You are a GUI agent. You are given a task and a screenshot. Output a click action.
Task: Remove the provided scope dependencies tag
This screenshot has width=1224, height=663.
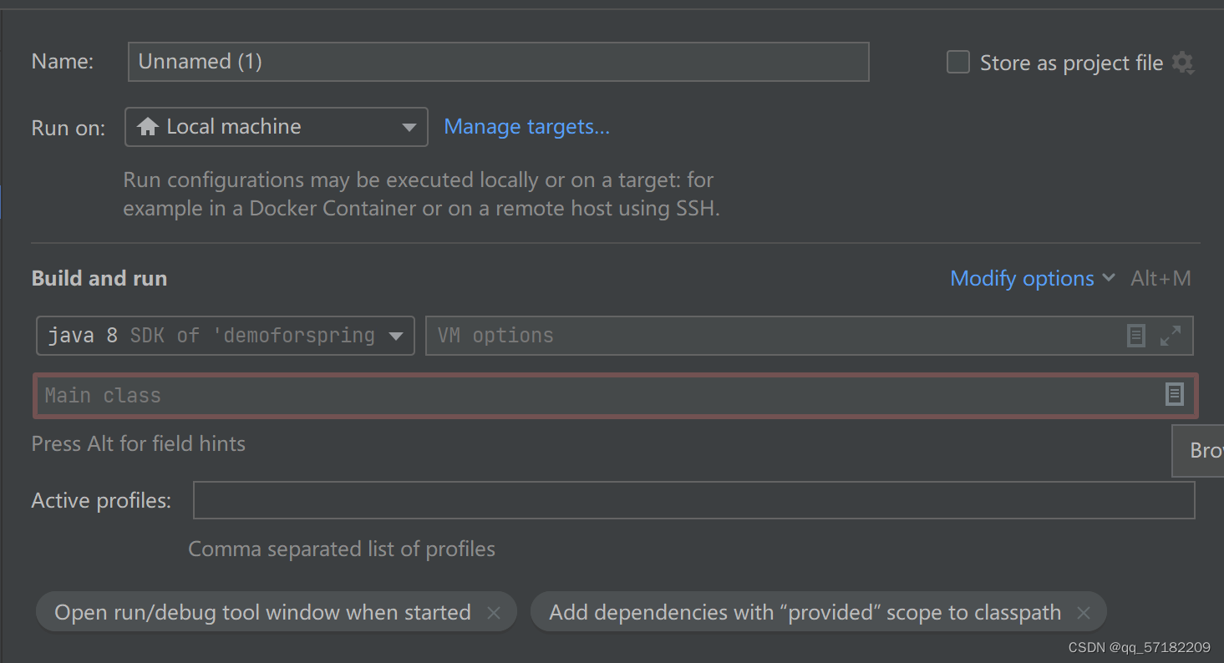[1084, 612]
